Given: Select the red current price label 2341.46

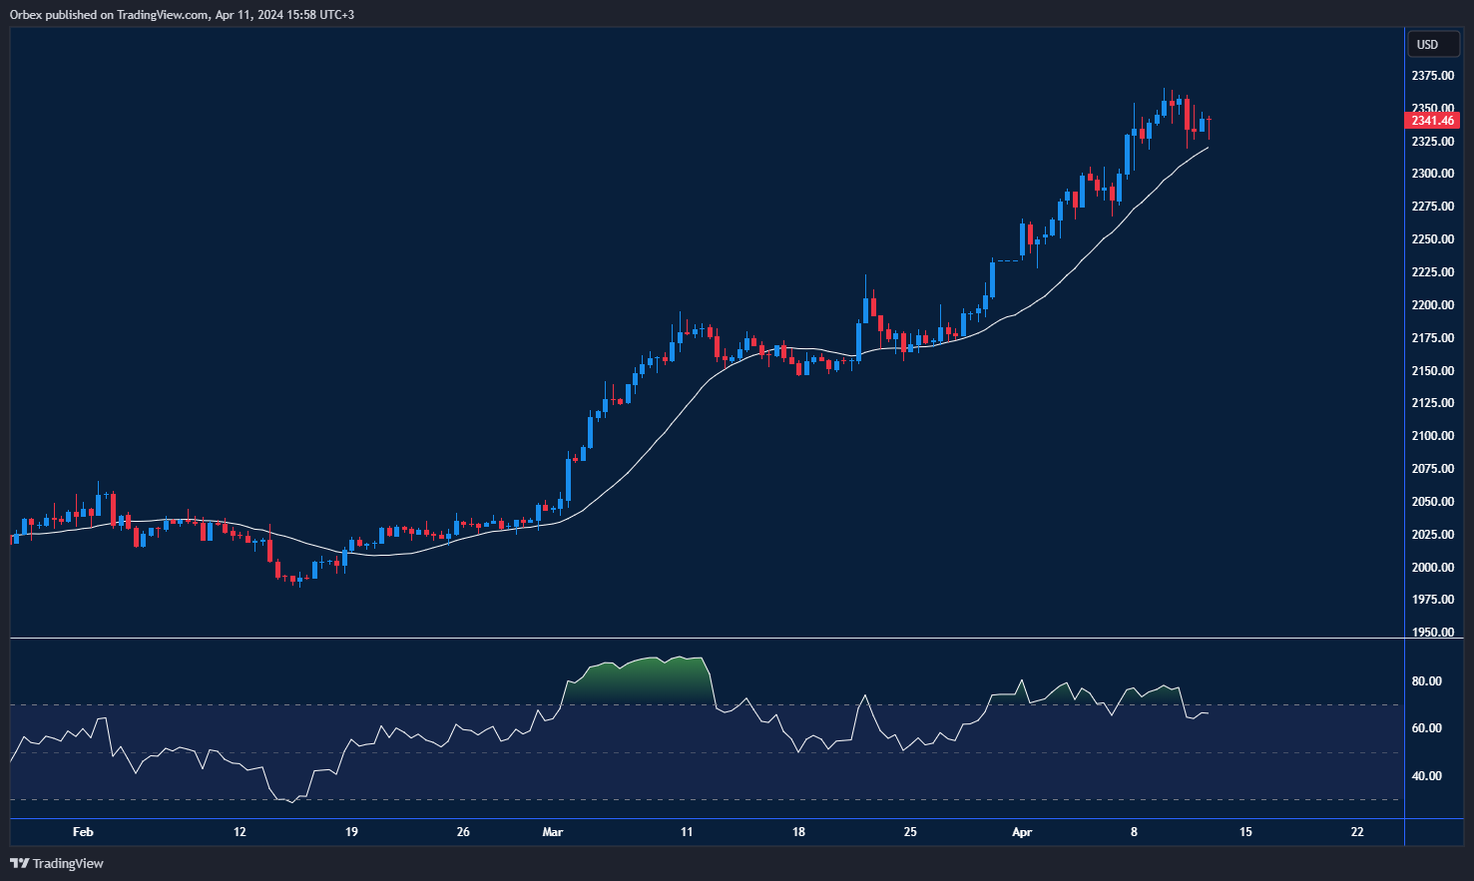Looking at the screenshot, I should [x=1431, y=119].
